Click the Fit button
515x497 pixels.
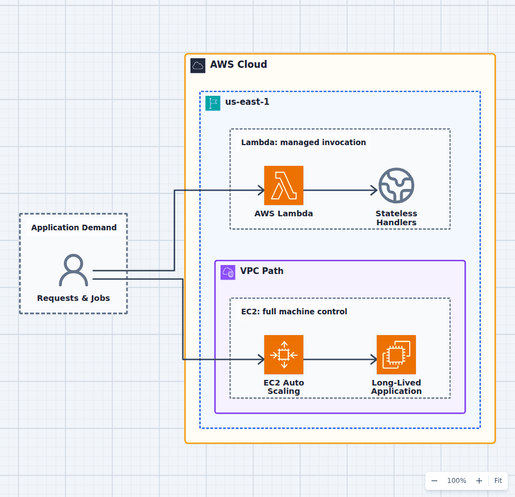498,481
